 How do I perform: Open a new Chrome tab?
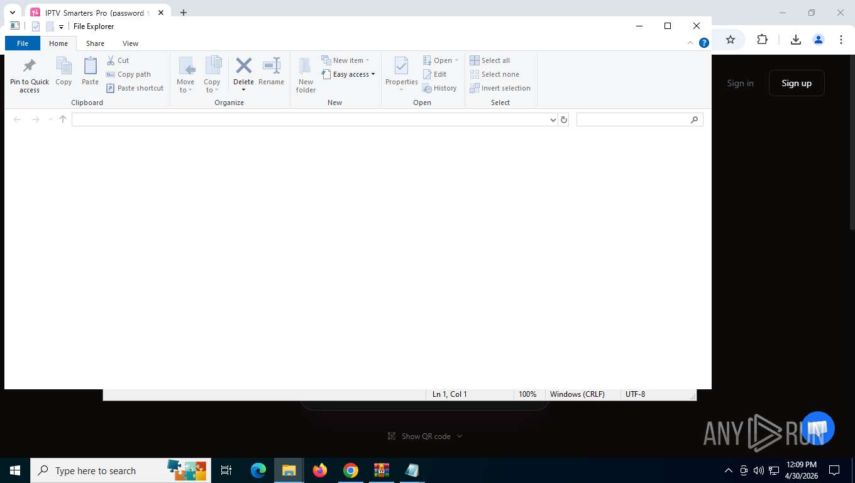click(x=184, y=13)
